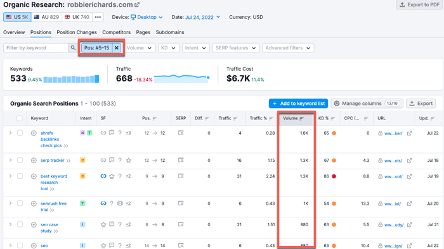Open the Intent filter dropdown
This screenshot has width=444, height=249.
tap(195, 48)
